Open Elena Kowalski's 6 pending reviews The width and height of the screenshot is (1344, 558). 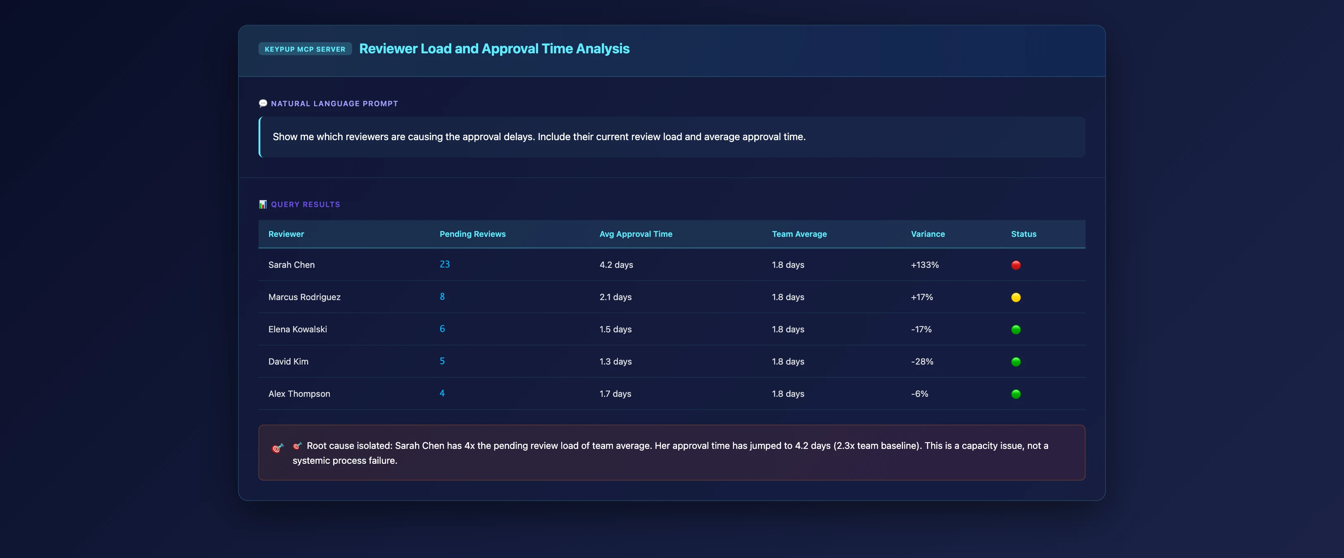[442, 329]
